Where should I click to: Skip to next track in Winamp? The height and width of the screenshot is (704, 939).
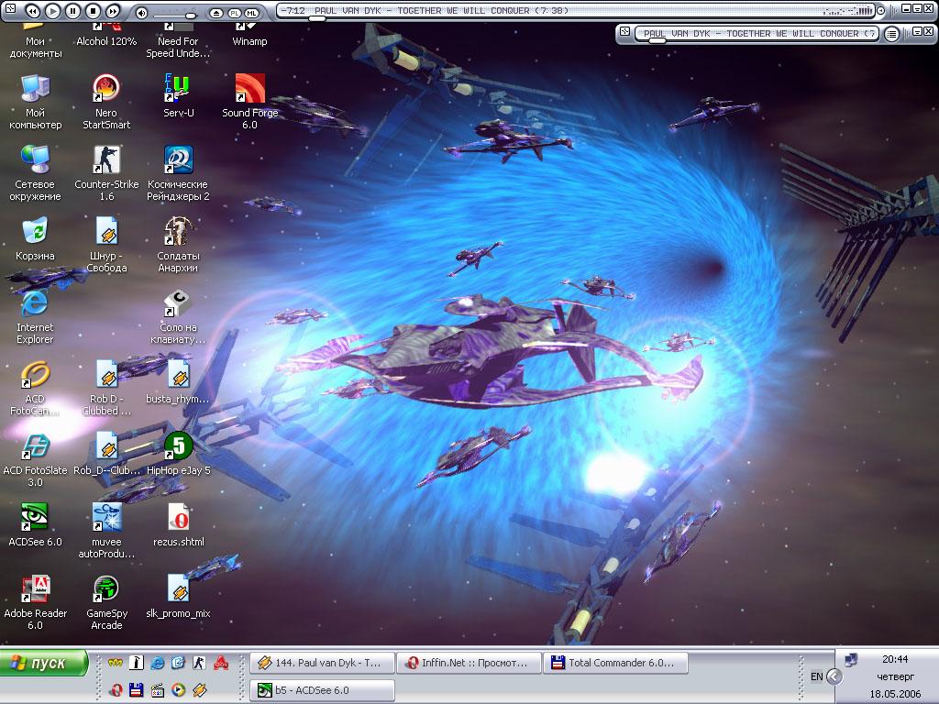click(x=113, y=11)
